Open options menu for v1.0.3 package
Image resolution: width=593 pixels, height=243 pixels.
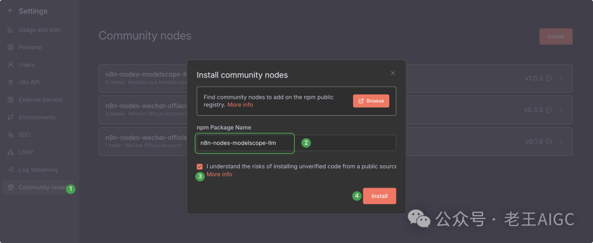click(x=561, y=78)
